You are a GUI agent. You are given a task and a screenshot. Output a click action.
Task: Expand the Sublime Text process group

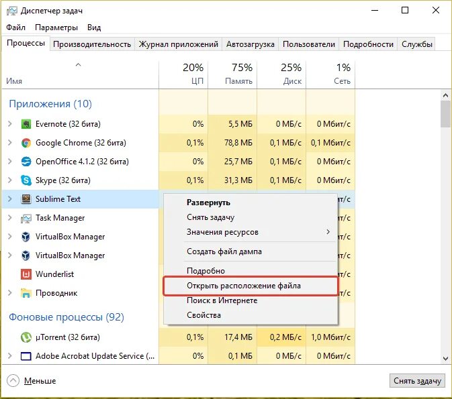click(x=10, y=199)
